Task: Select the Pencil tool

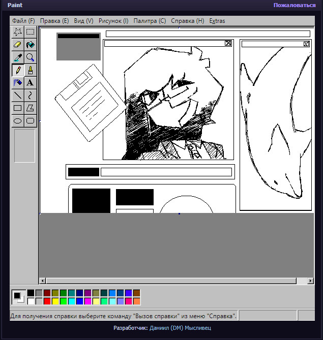Action: click(18, 70)
